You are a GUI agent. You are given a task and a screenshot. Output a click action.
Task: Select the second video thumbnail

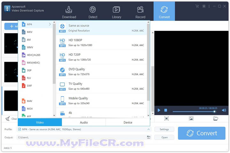pos(11,72)
